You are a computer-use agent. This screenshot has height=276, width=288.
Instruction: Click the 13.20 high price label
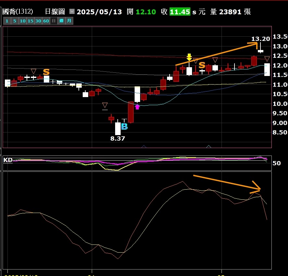(x=260, y=39)
